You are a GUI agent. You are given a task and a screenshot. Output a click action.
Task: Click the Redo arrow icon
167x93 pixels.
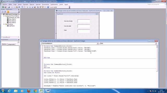tap(25, 7)
